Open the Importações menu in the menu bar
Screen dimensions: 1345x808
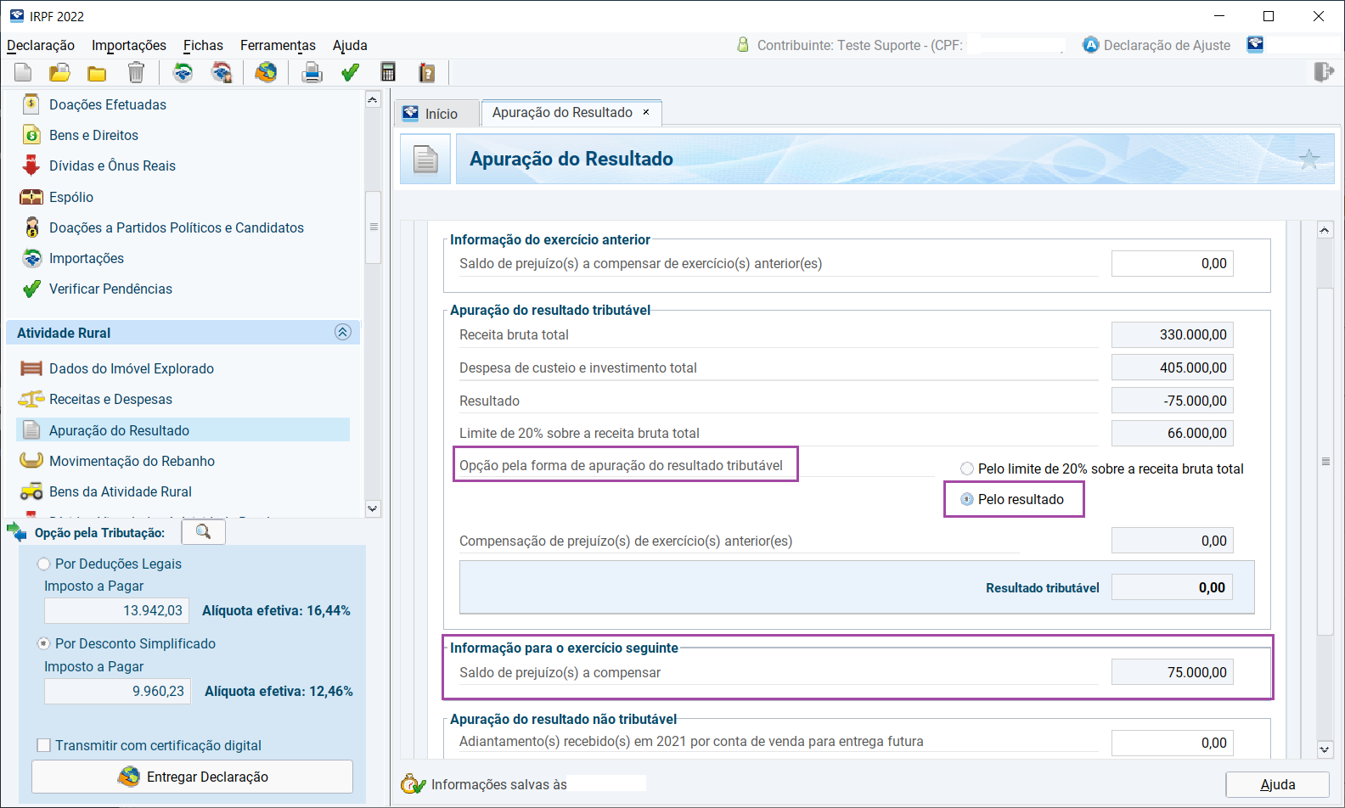click(x=129, y=45)
